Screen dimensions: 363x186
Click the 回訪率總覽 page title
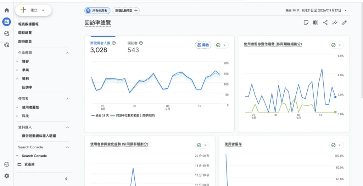point(98,23)
